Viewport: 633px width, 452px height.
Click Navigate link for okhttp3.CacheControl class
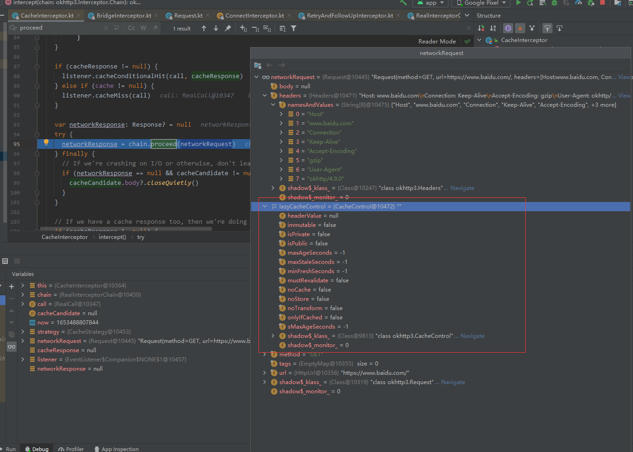473,336
